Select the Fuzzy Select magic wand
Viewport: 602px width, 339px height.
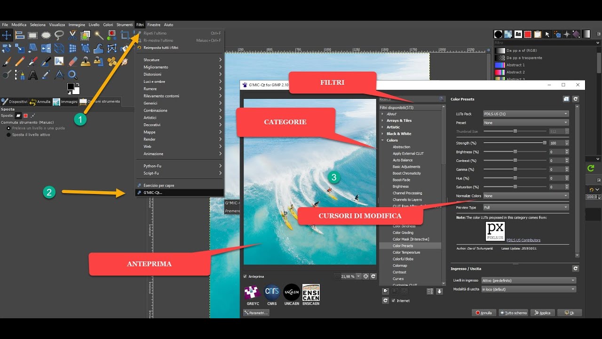coord(99,35)
